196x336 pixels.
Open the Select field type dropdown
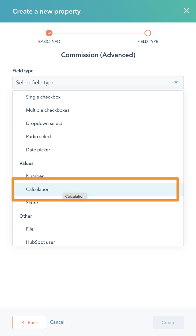point(98,83)
